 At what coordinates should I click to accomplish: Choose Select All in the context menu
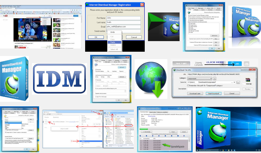point(114,49)
